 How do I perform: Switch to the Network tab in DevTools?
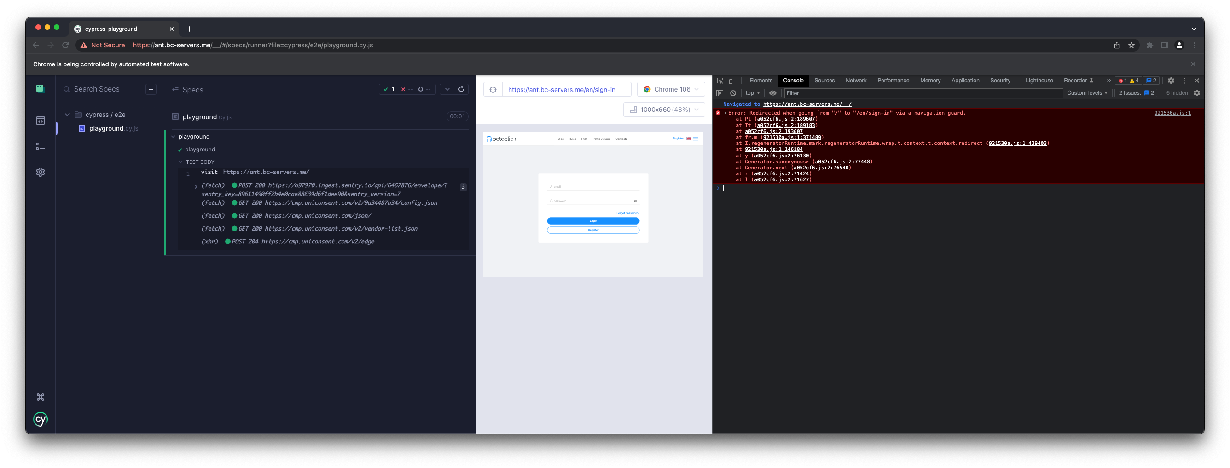(856, 81)
